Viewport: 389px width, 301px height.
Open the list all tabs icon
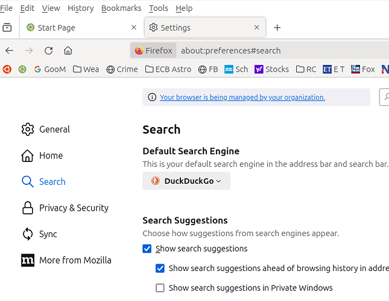point(7,28)
